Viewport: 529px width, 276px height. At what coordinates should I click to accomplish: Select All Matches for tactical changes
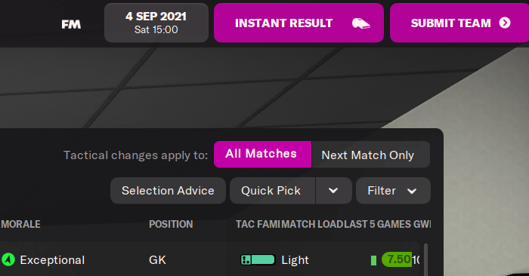262,154
